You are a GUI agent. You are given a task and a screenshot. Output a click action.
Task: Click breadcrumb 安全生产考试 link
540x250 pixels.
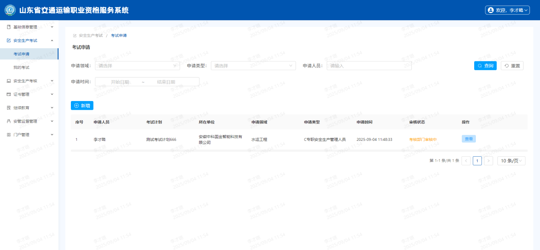(91, 36)
